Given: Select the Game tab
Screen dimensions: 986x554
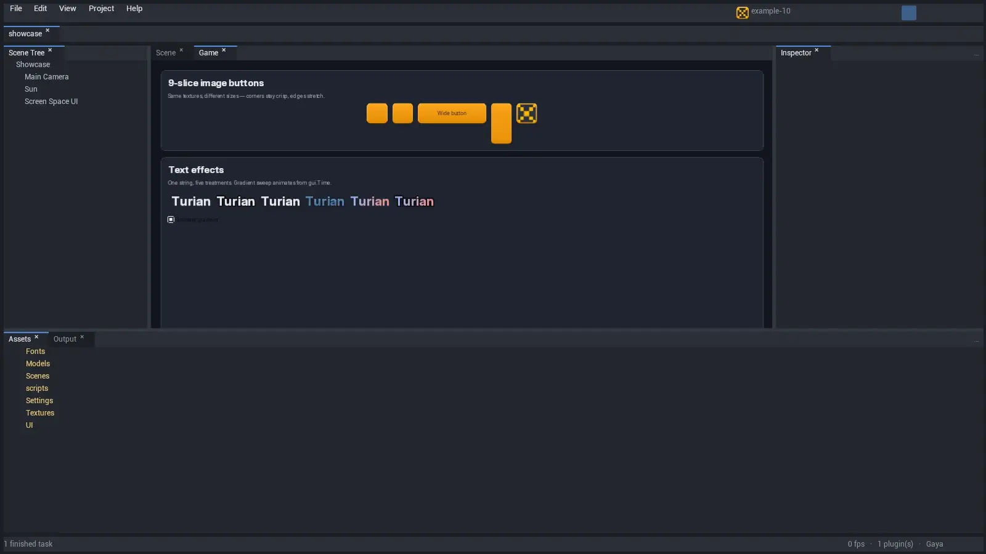Looking at the screenshot, I should [x=208, y=53].
